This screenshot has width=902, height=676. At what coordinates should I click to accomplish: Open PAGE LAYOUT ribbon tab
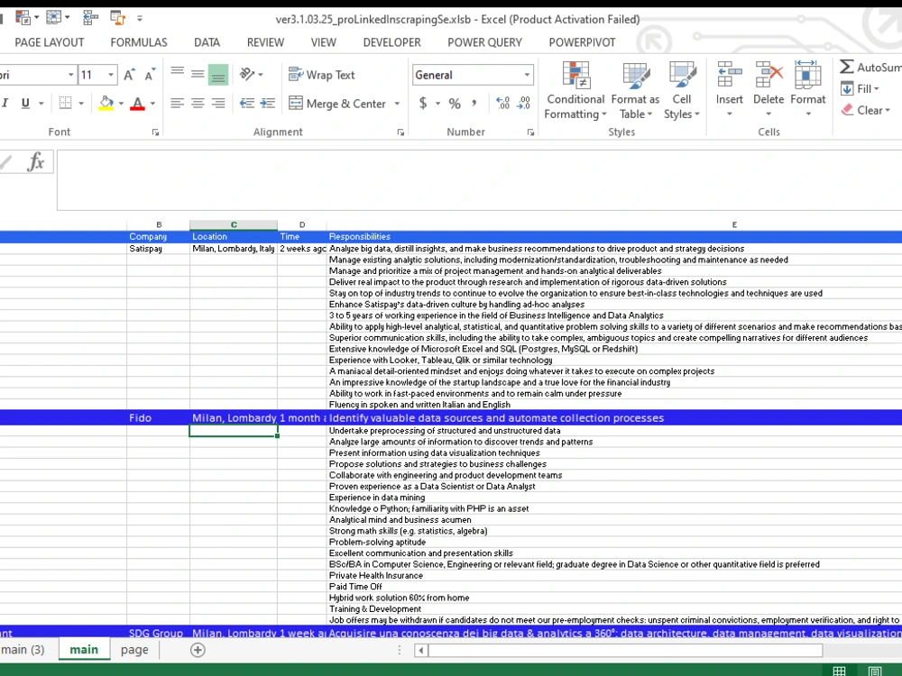click(50, 42)
